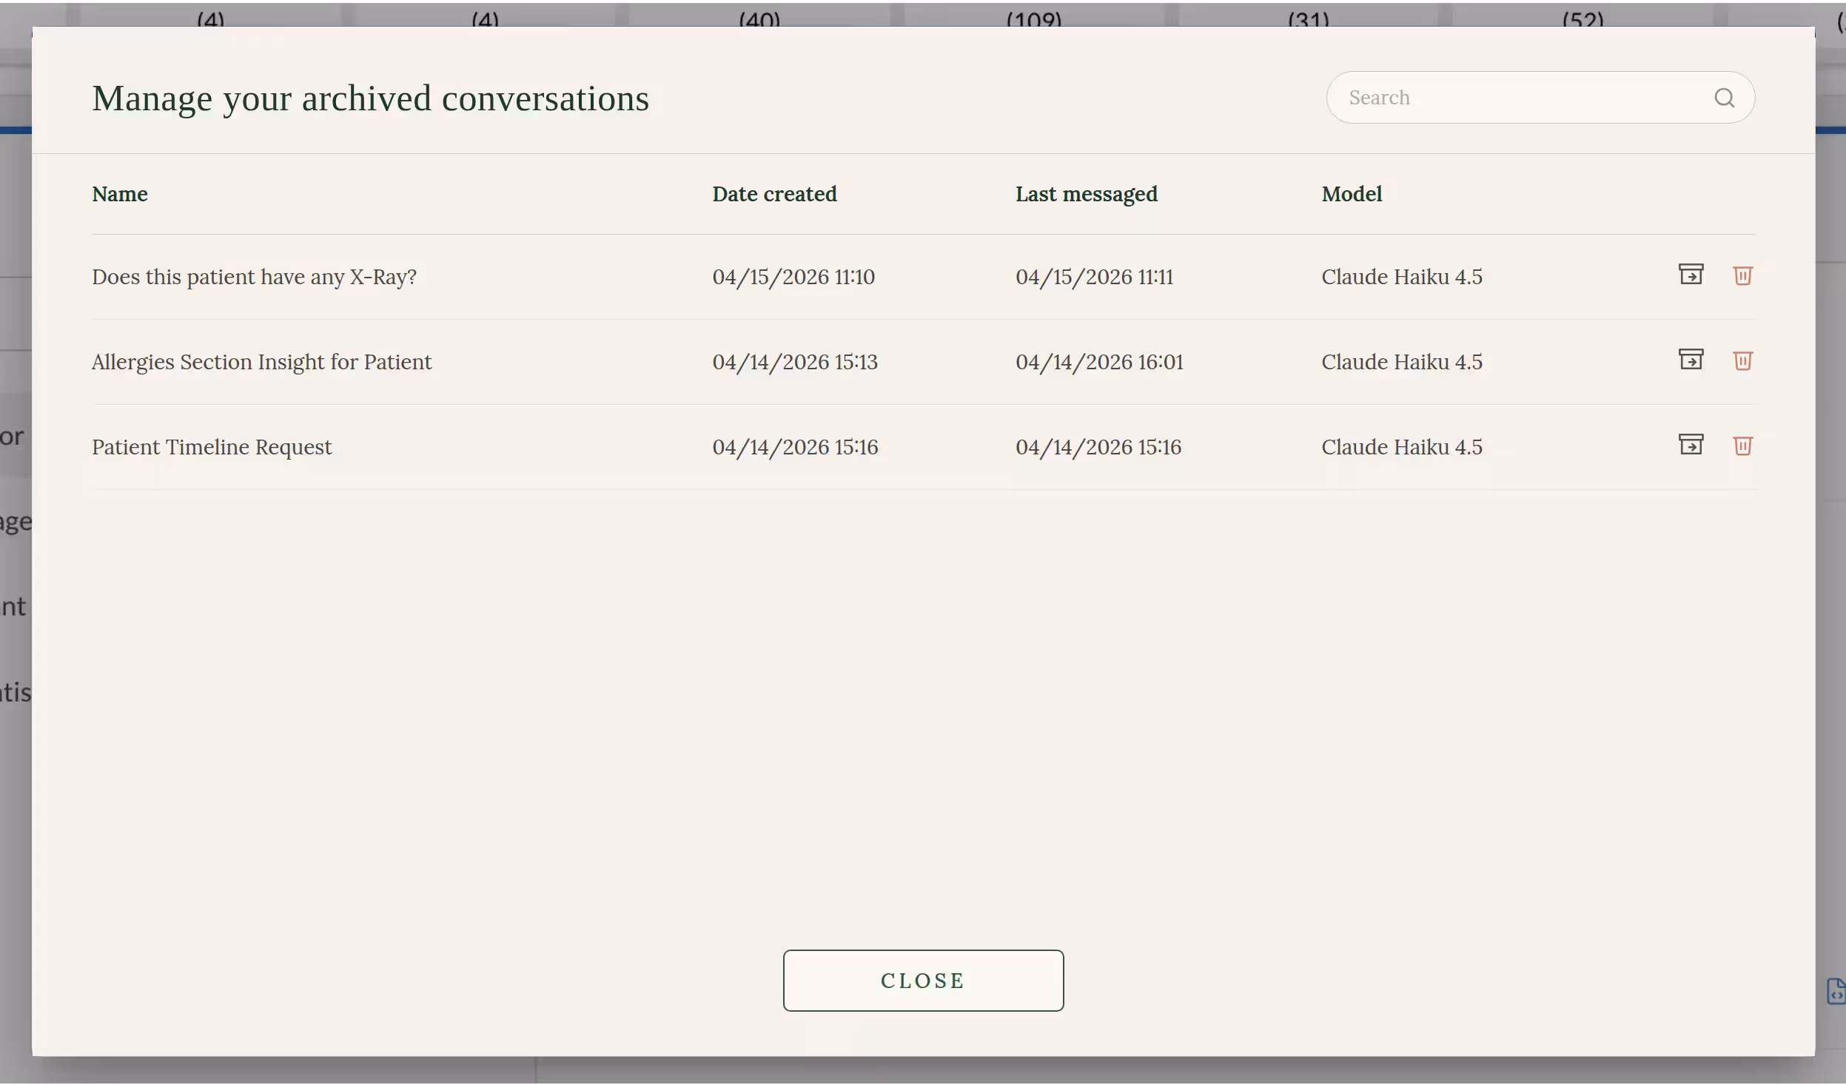1846x1085 pixels.
Task: Delete the 'Allergies Section Insight for Patient' conversation
Action: 1742,361
